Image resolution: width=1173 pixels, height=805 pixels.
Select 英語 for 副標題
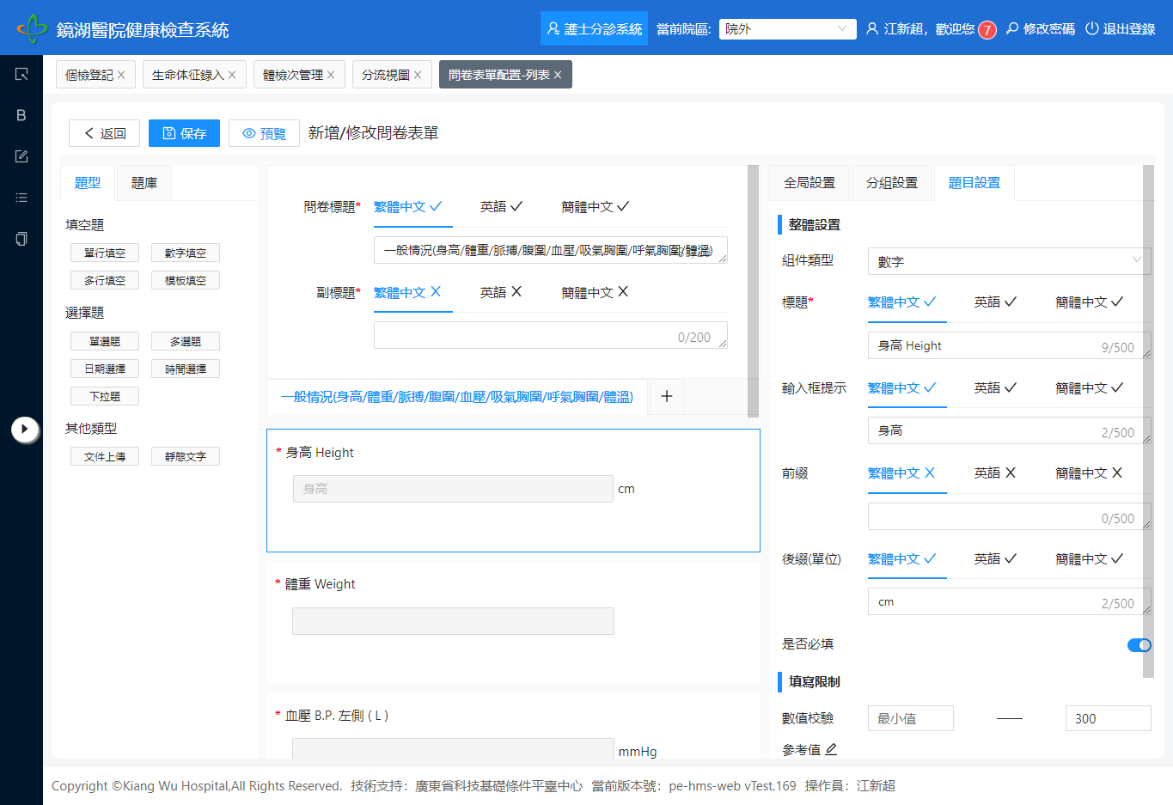tap(501, 293)
